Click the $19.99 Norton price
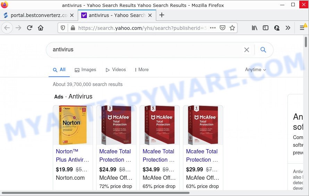Image resolution: width=309 pixels, height=196 pixels. click(x=64, y=169)
